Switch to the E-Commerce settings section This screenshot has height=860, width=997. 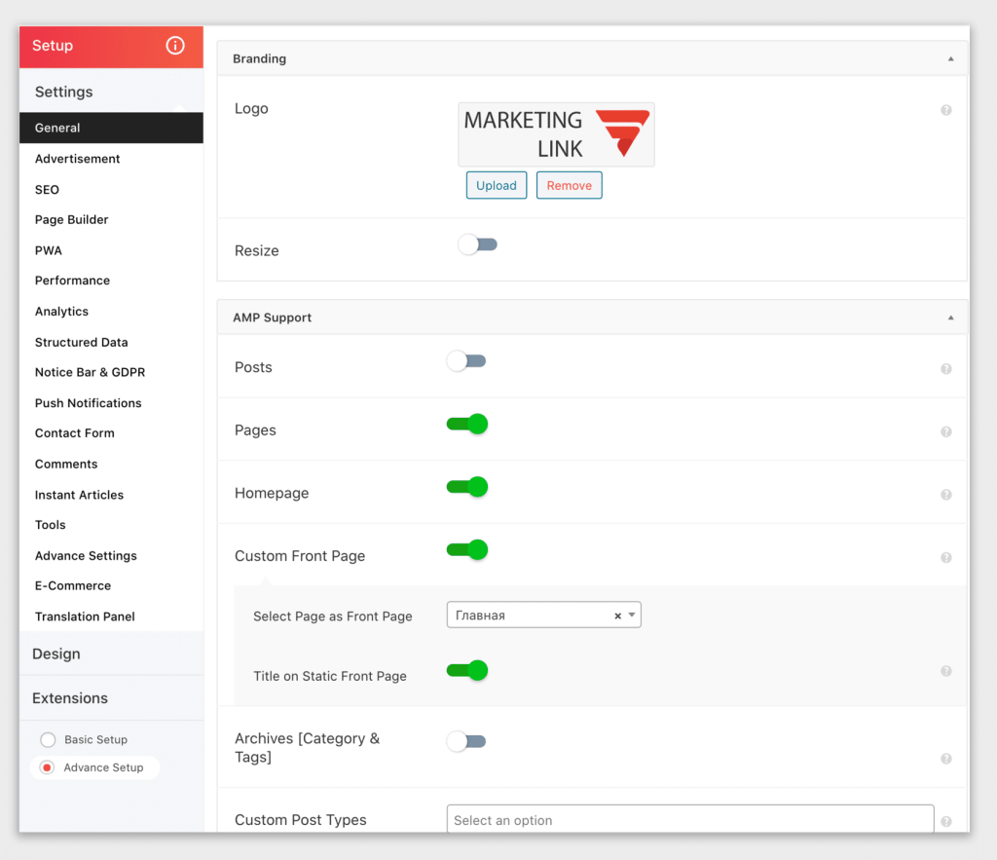(72, 585)
